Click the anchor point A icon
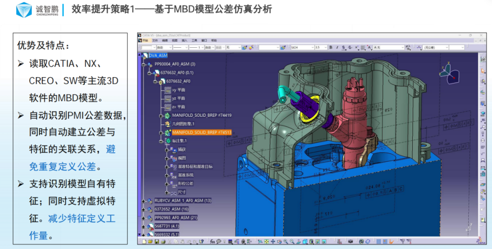492x249 pixels. pos(369,48)
